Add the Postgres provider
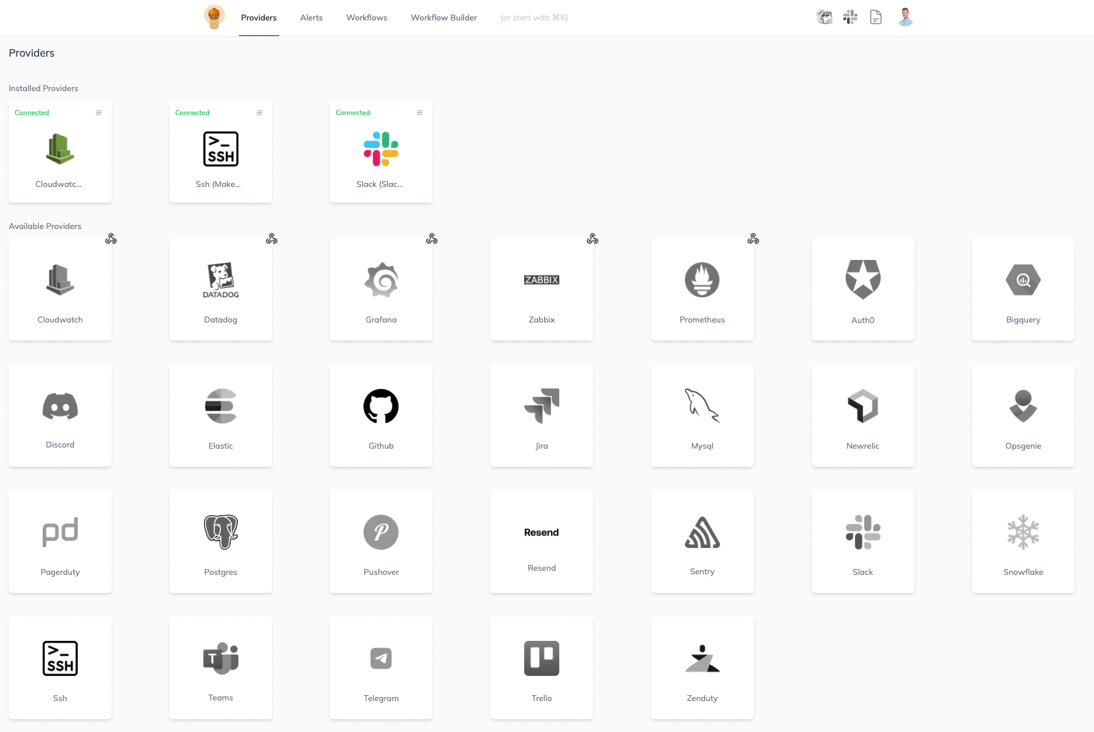 221,542
